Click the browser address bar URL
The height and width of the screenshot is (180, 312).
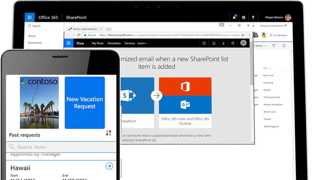click(169, 35)
